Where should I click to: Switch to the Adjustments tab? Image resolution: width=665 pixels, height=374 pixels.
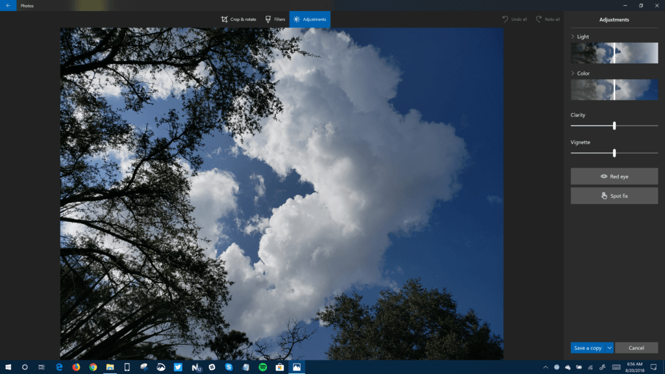tap(310, 19)
